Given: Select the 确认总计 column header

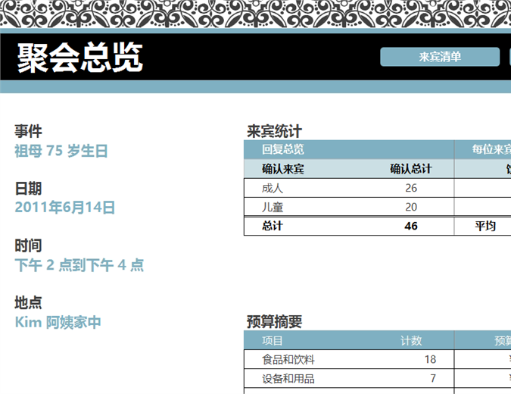Looking at the screenshot, I should [x=411, y=169].
